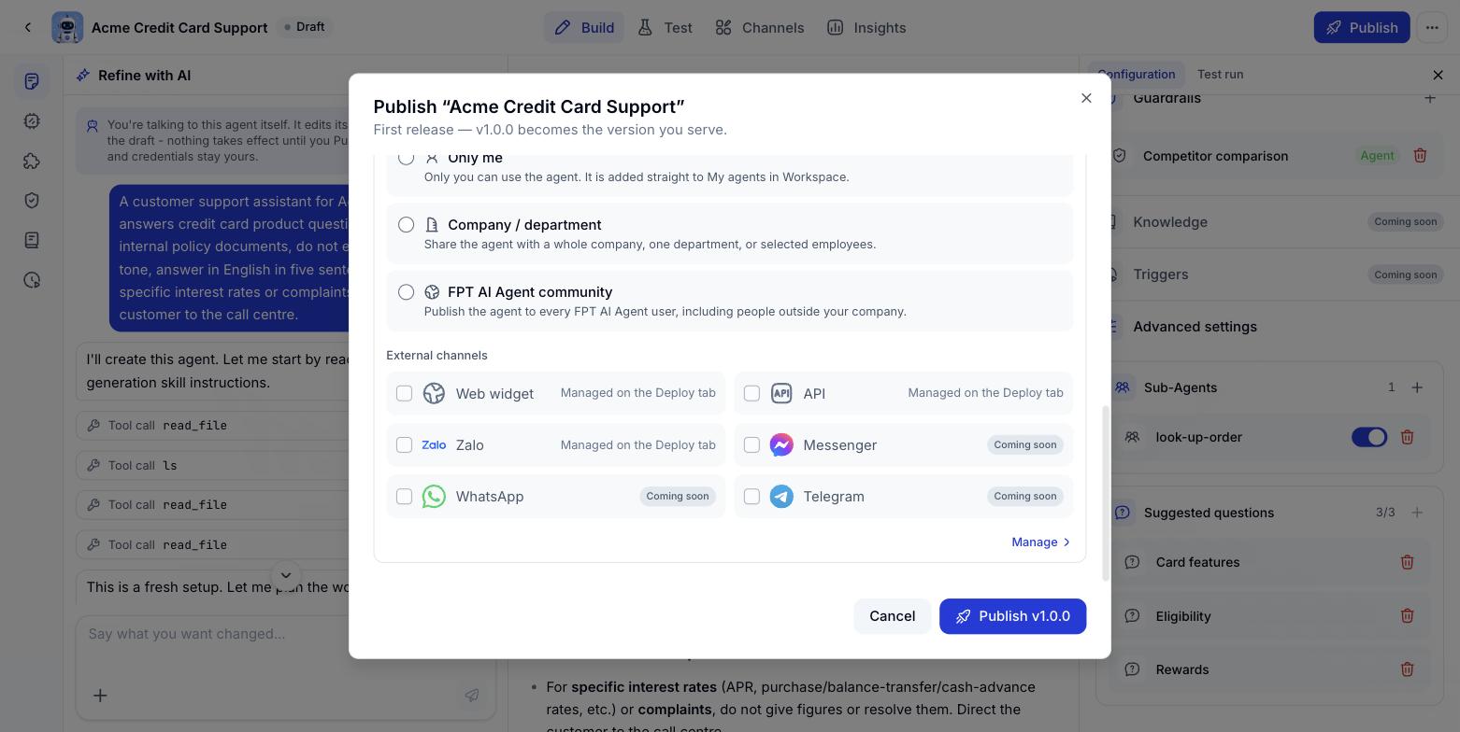Check the Web widget channel box
Viewport: 1460px width, 732px height.
pyautogui.click(x=404, y=393)
